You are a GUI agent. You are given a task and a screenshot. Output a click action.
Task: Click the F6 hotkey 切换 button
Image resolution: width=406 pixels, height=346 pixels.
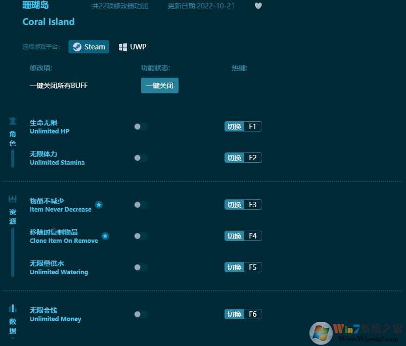[x=234, y=314]
